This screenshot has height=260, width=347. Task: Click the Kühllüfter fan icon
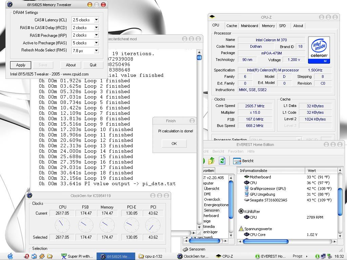pyautogui.click(x=241, y=211)
